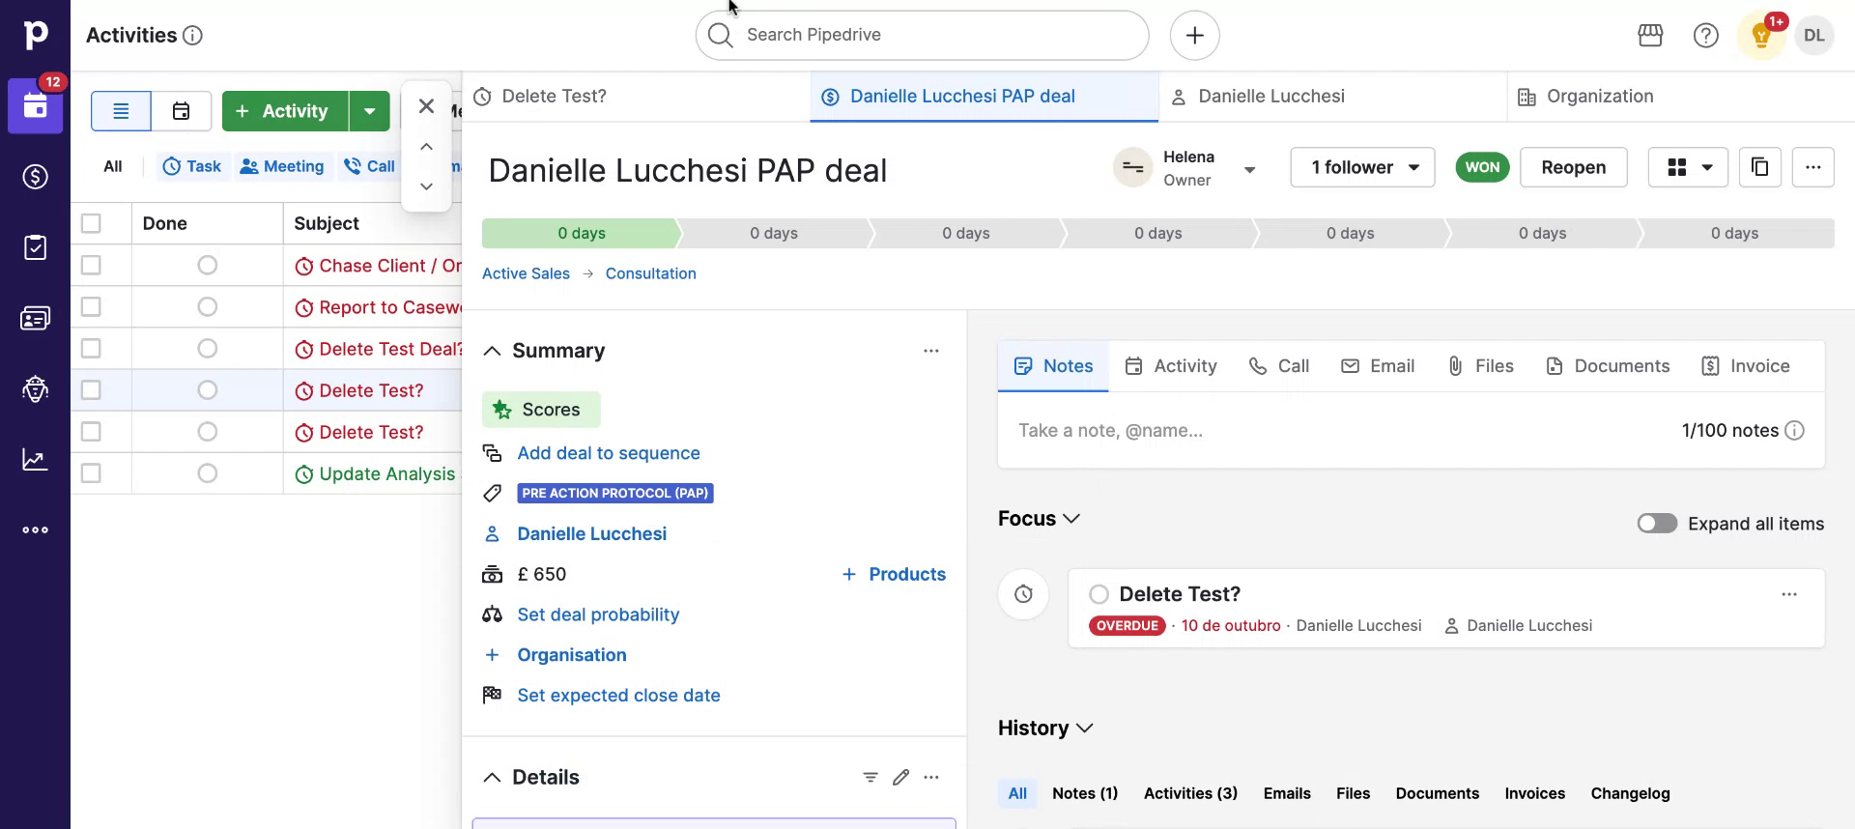Image resolution: width=1855 pixels, height=829 pixels.
Task: Go to previous activity arrow
Action: pyautogui.click(x=426, y=147)
